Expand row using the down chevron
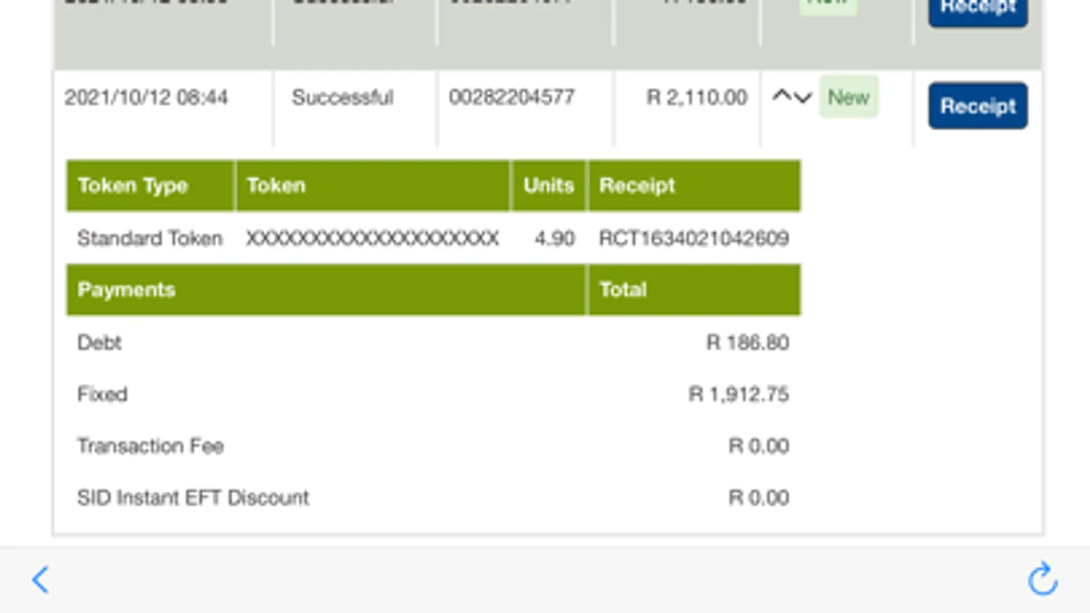This screenshot has height=613, width=1090. point(803,97)
